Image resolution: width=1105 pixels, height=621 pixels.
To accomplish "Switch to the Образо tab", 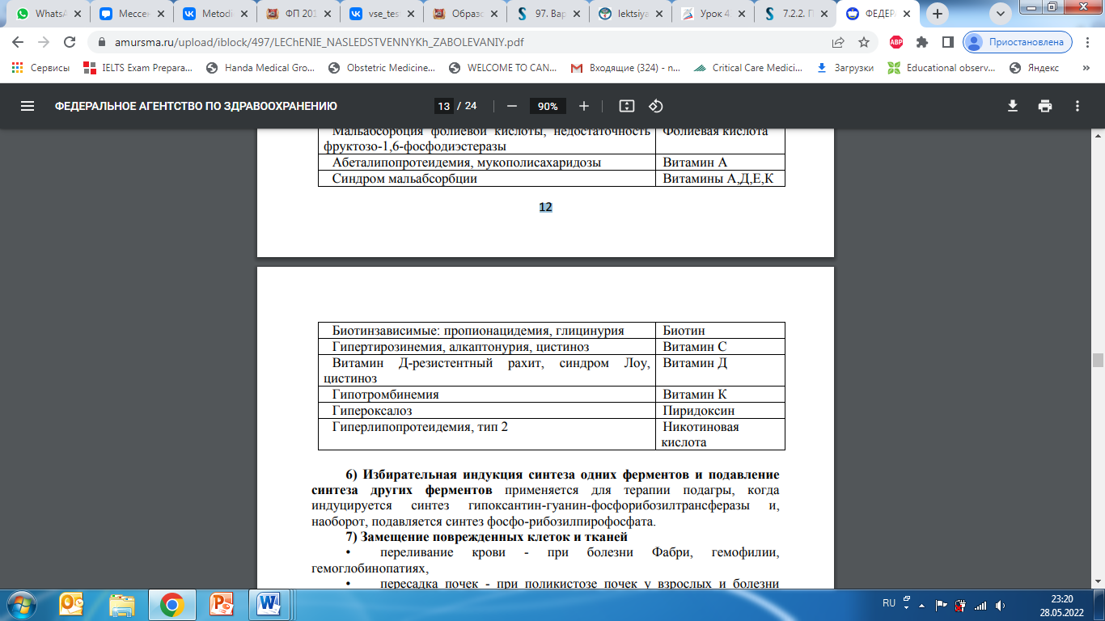I will click(463, 14).
